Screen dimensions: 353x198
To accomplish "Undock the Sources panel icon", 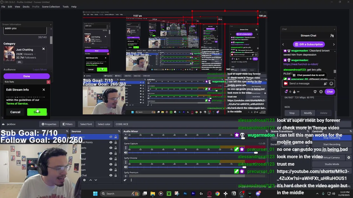I will 119,131.
